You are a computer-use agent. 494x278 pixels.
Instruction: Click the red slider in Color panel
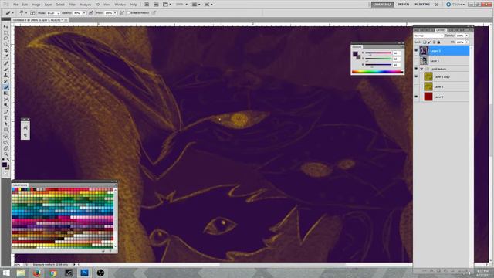coord(378,53)
